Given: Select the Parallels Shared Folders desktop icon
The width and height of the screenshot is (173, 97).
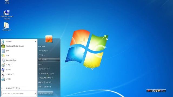Looking at the screenshot, I should point(7,15).
